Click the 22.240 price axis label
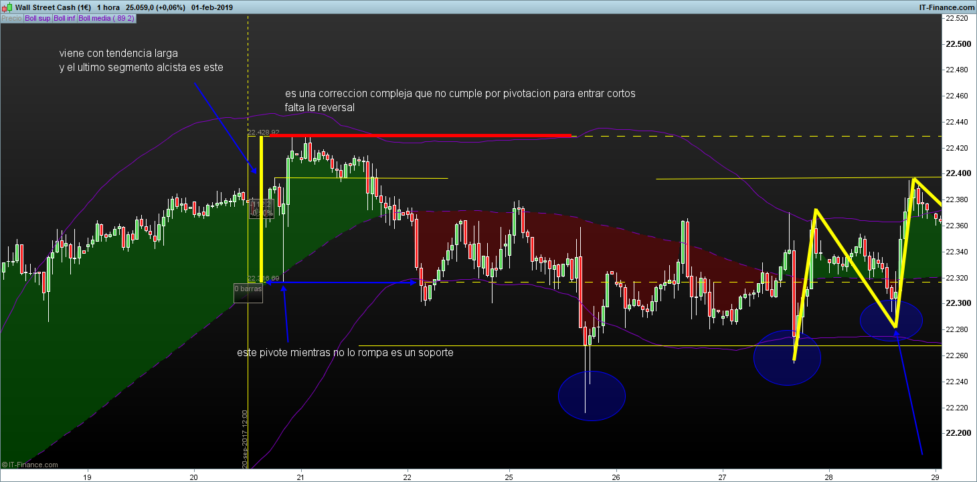 click(x=957, y=382)
